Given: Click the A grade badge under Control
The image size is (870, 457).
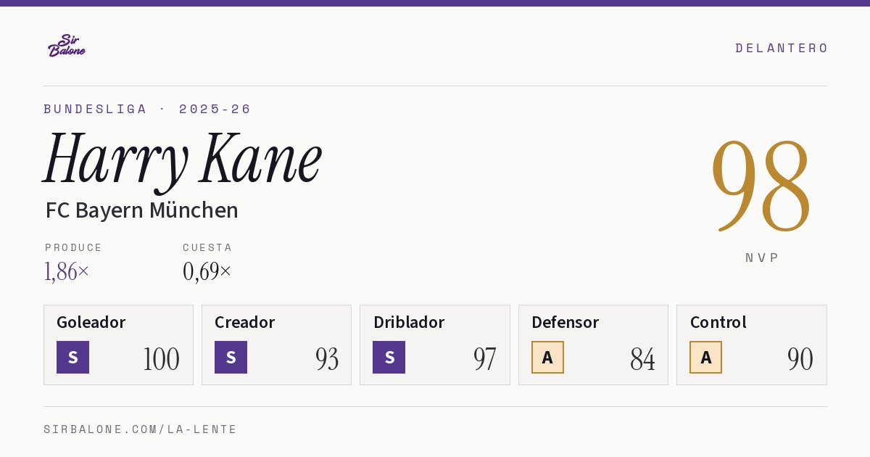Looking at the screenshot, I should [x=705, y=357].
